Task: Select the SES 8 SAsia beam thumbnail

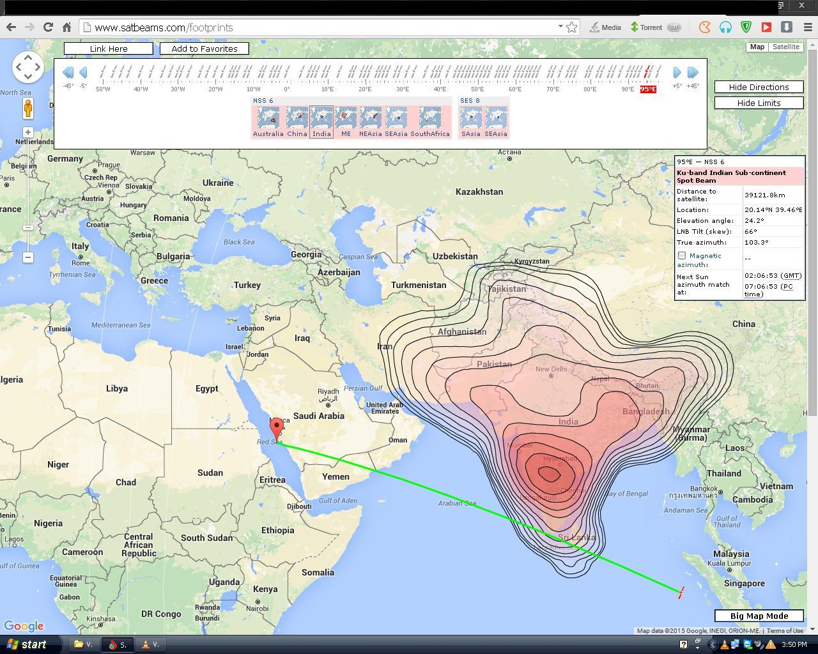Action: (471, 119)
